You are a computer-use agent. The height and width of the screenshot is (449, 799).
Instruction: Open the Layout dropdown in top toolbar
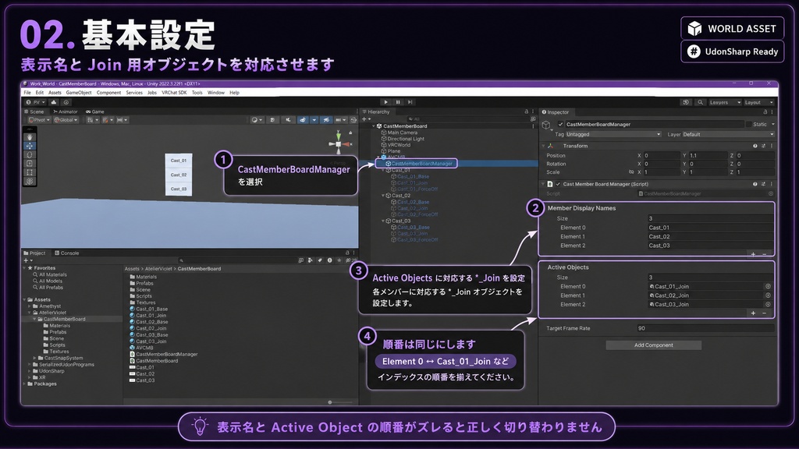pyautogui.click(x=758, y=102)
